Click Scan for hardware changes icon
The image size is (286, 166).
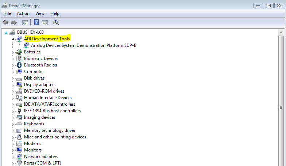pyautogui.click(x=56, y=23)
